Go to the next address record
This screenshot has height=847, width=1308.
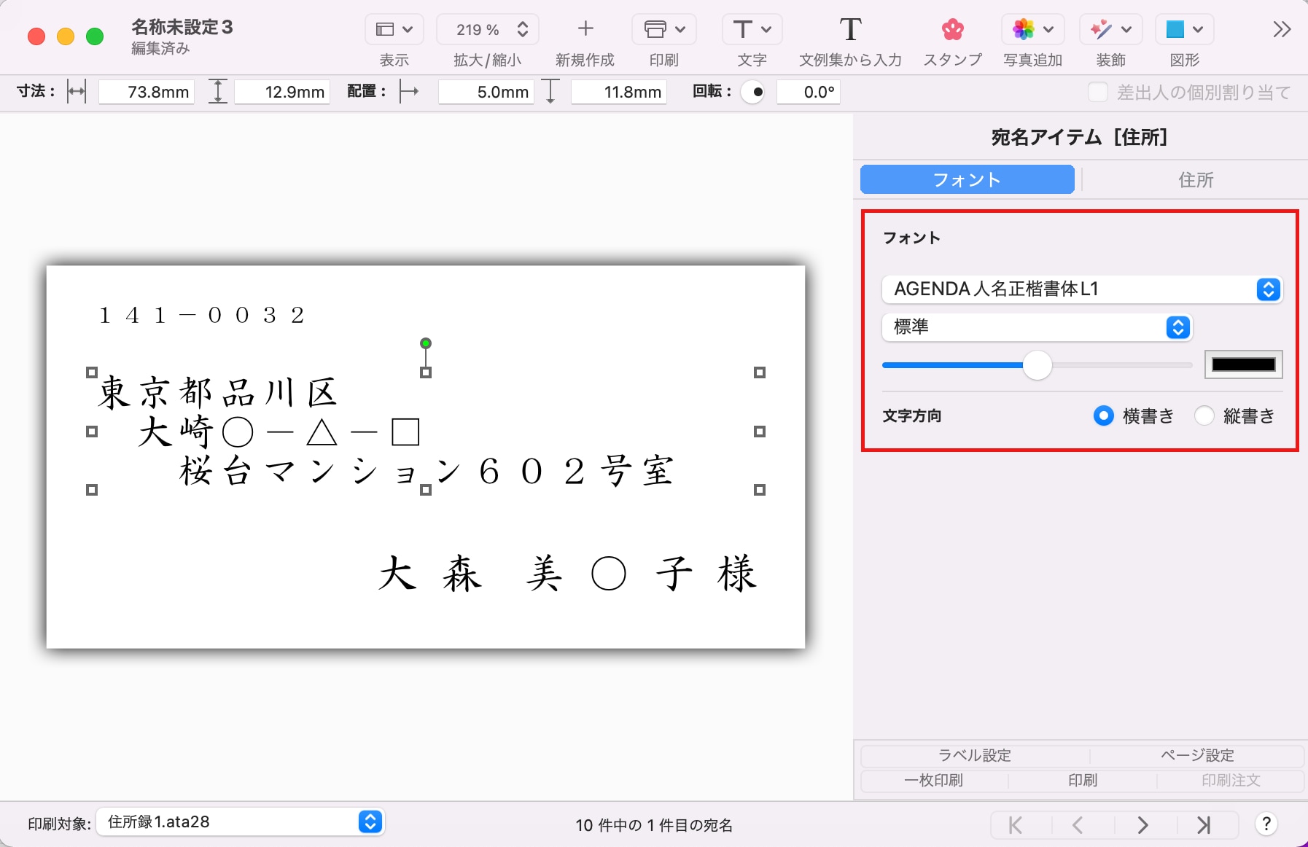(x=1142, y=825)
